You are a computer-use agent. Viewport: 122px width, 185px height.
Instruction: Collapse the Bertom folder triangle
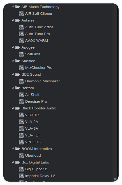tap(13, 88)
